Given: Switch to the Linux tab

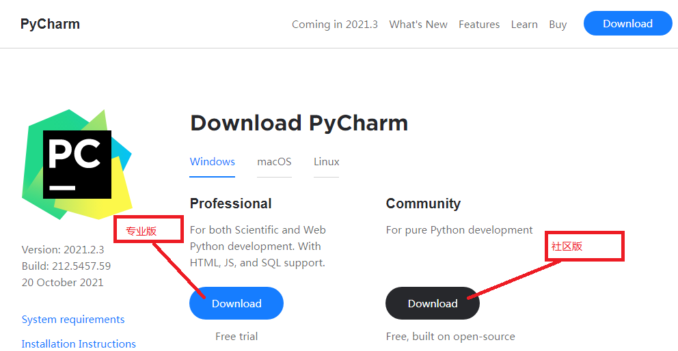Looking at the screenshot, I should click(x=326, y=162).
